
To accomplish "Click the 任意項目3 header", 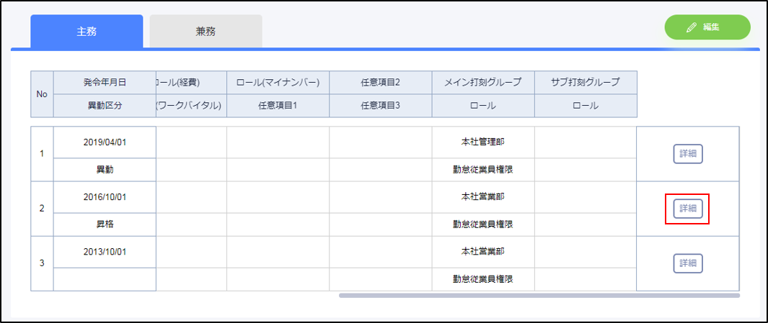I will 381,106.
